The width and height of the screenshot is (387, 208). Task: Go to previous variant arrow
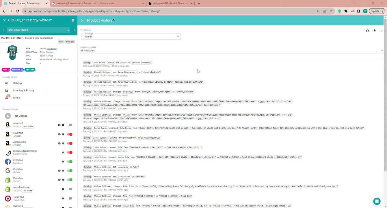[x=4, y=30]
